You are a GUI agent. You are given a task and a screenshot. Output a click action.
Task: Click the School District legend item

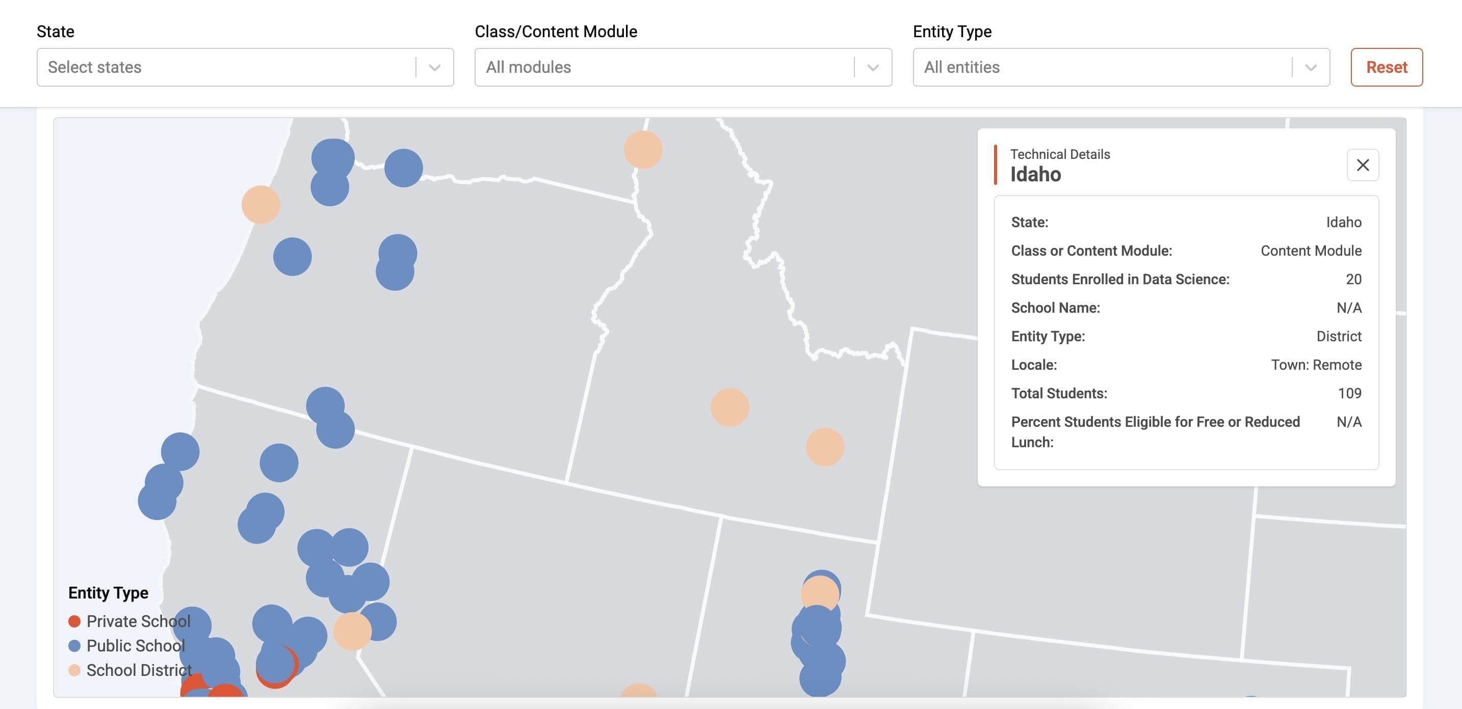tap(139, 670)
